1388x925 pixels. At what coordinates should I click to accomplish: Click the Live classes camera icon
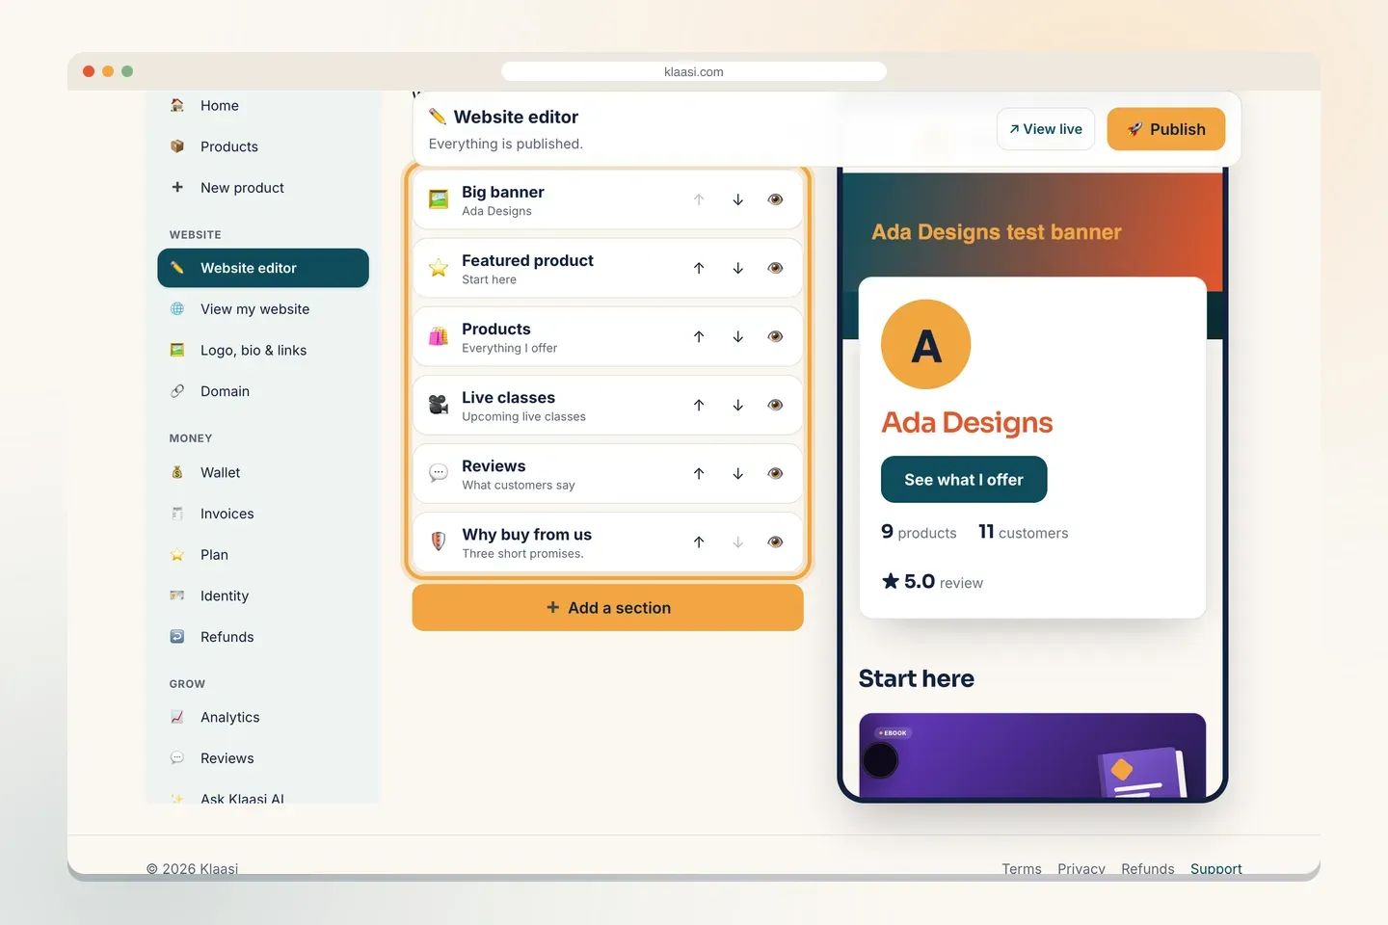click(439, 405)
